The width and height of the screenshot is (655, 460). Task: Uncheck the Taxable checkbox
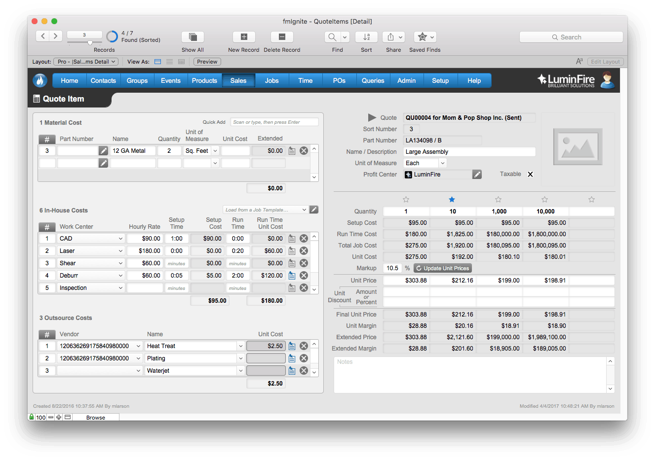pyautogui.click(x=530, y=174)
